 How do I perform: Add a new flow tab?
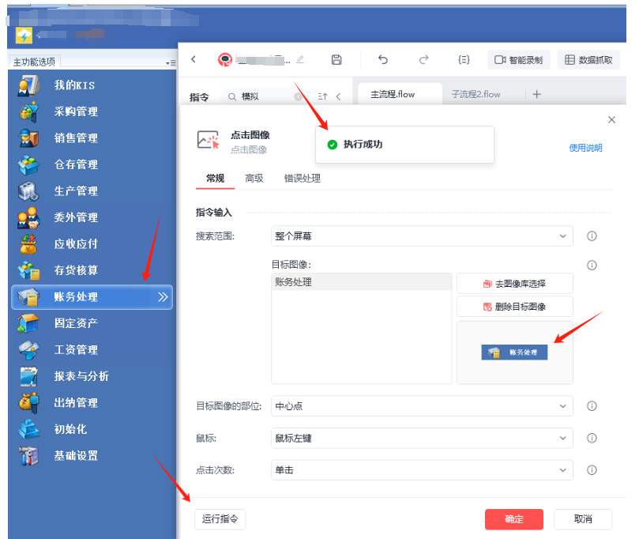coord(536,94)
